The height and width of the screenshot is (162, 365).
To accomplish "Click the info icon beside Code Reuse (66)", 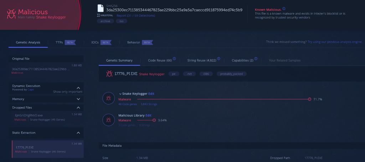I will [174, 59].
